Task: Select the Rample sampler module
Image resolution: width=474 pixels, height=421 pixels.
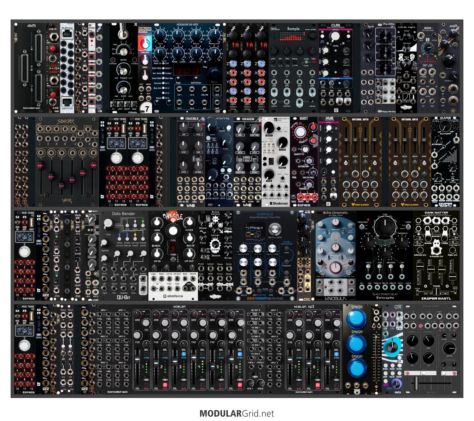Action: pyautogui.click(x=293, y=68)
